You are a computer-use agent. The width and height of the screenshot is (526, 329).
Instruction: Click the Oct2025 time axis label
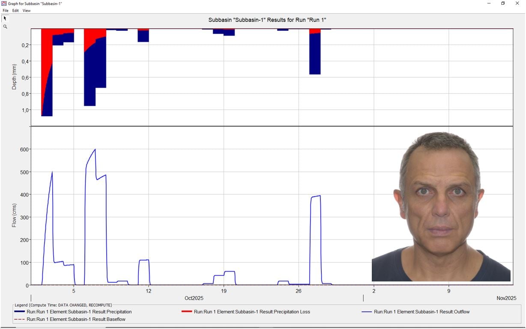click(x=194, y=298)
